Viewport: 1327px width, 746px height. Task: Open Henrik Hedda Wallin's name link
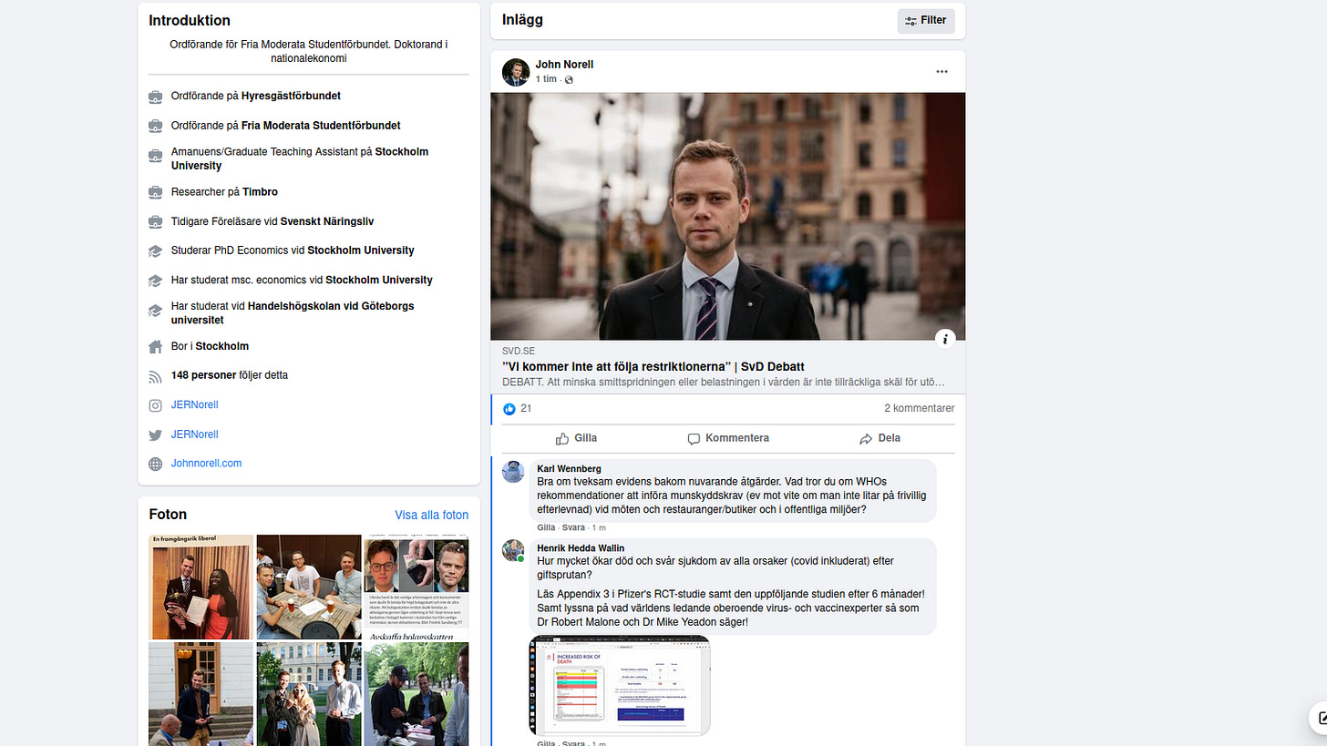coord(581,548)
